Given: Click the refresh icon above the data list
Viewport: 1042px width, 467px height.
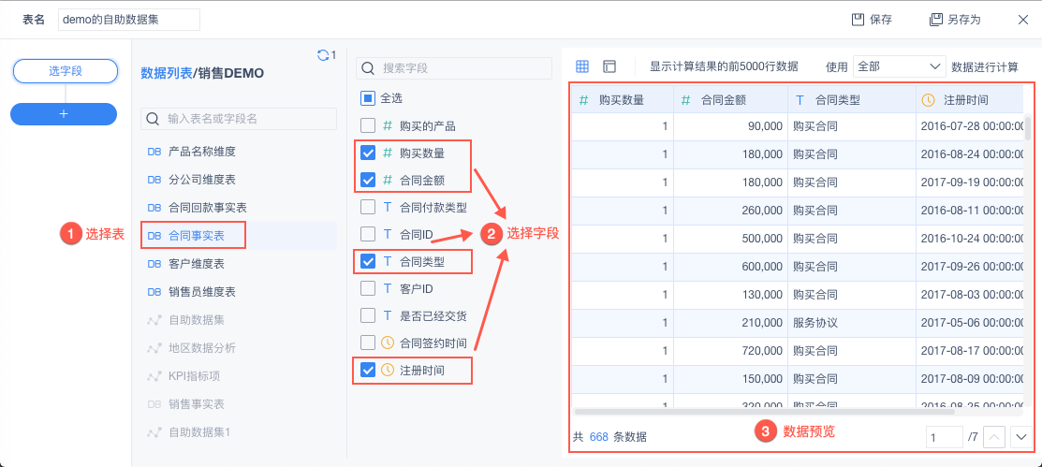Looking at the screenshot, I should click(x=323, y=55).
